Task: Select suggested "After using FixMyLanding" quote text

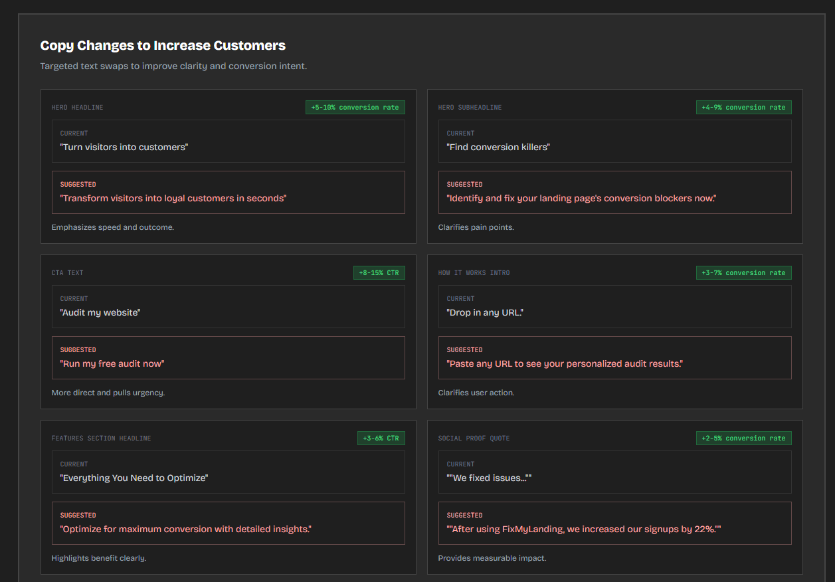Action: [584, 530]
